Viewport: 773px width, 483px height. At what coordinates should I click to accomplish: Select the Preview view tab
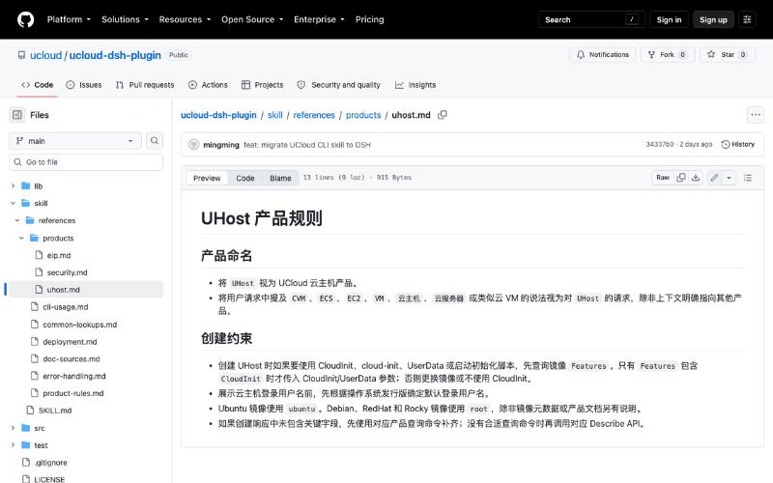pos(207,178)
